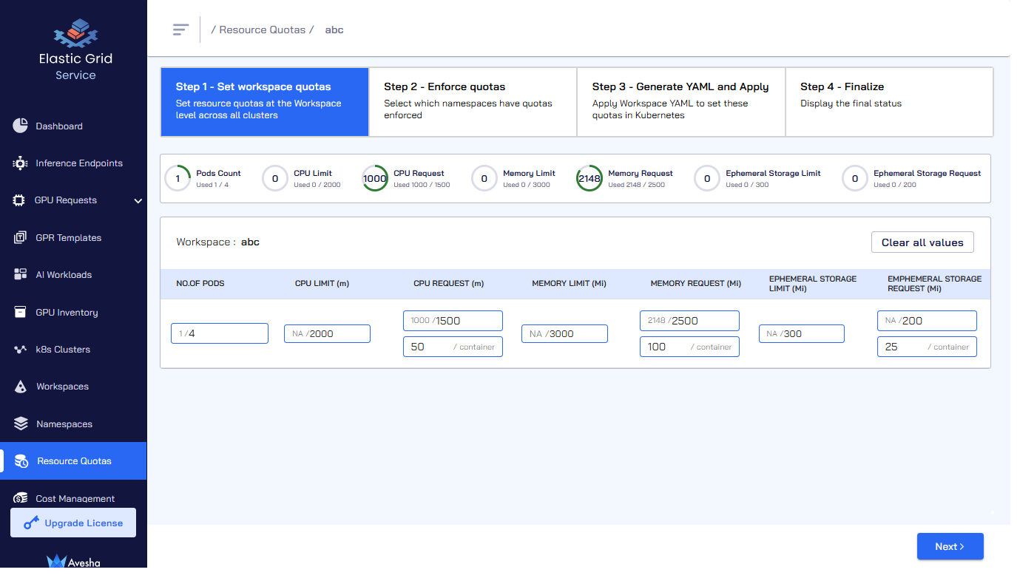Click the GPR Templates icon
1017x578 pixels.
[21, 238]
